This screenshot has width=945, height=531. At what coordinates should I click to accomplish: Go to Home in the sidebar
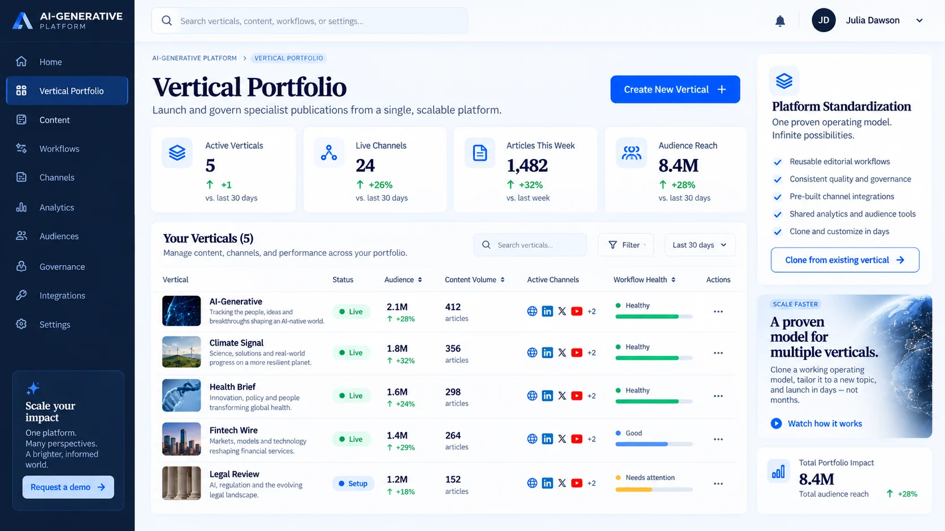tap(67, 62)
